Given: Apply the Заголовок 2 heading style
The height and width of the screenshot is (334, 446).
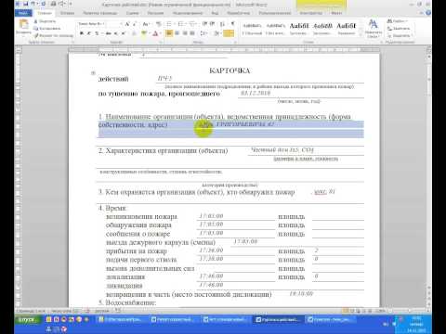Looking at the screenshot, I should pyautogui.click(x=322, y=29).
